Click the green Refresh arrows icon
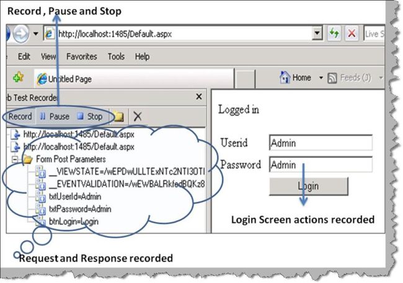 coord(334,33)
